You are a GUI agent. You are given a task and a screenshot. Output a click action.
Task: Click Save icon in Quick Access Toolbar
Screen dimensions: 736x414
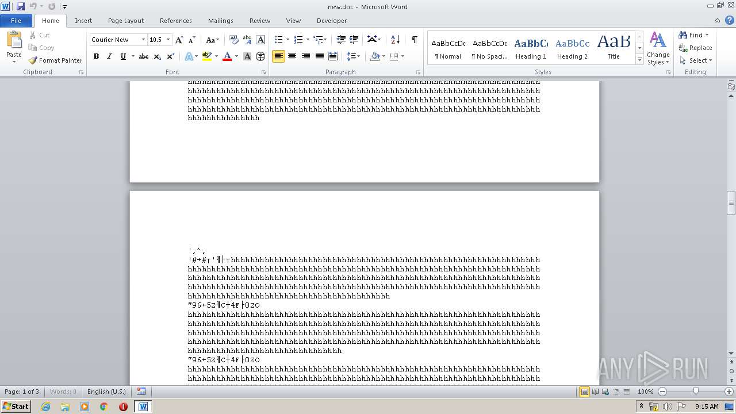tap(21, 6)
